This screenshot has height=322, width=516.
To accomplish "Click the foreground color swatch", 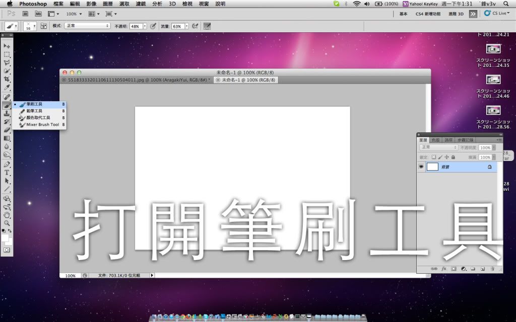I will point(5,237).
